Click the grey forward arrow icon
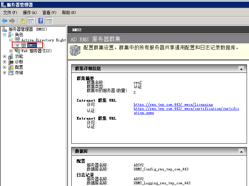 12,21
